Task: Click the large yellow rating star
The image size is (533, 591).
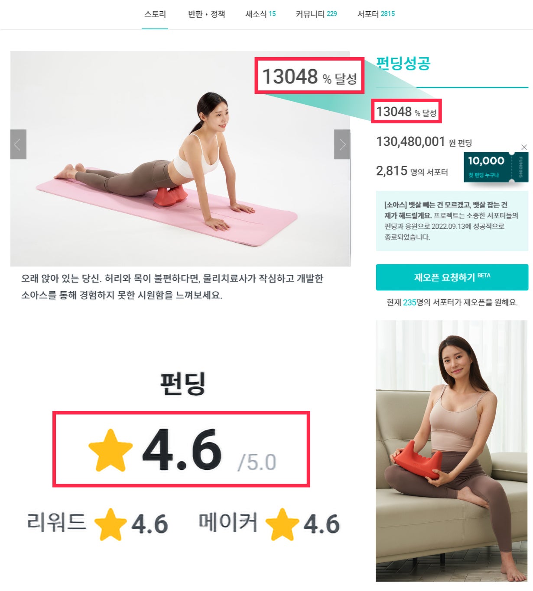Action: point(110,450)
